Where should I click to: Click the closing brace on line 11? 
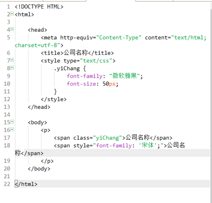[x=56, y=92]
